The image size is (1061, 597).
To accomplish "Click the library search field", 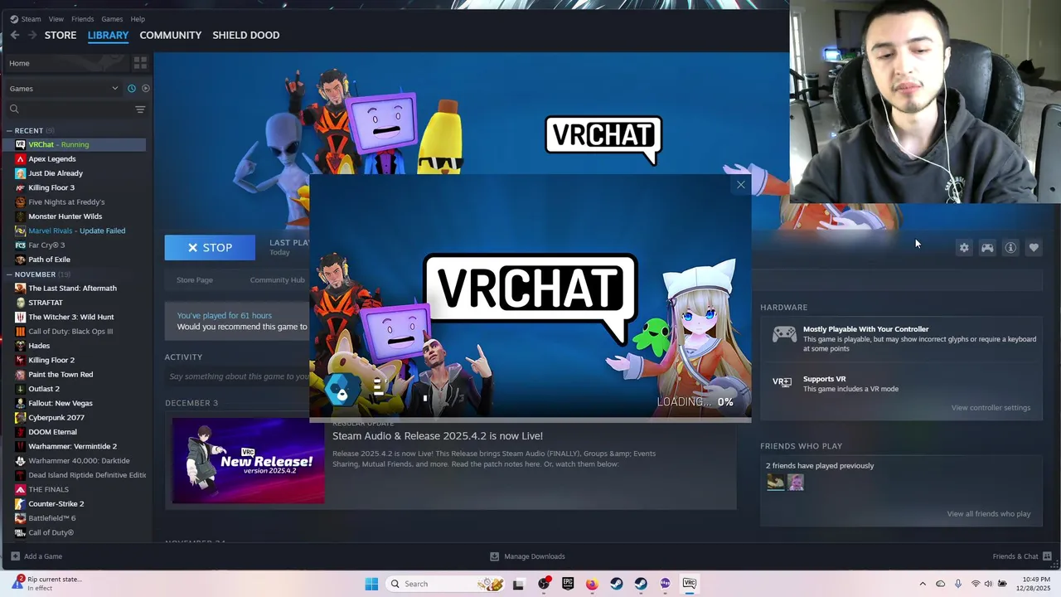I will [69, 109].
